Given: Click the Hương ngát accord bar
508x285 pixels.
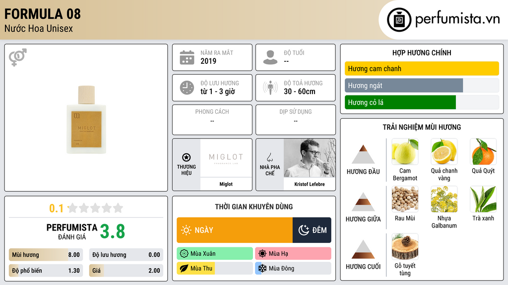Looking at the screenshot, I should tap(422, 86).
